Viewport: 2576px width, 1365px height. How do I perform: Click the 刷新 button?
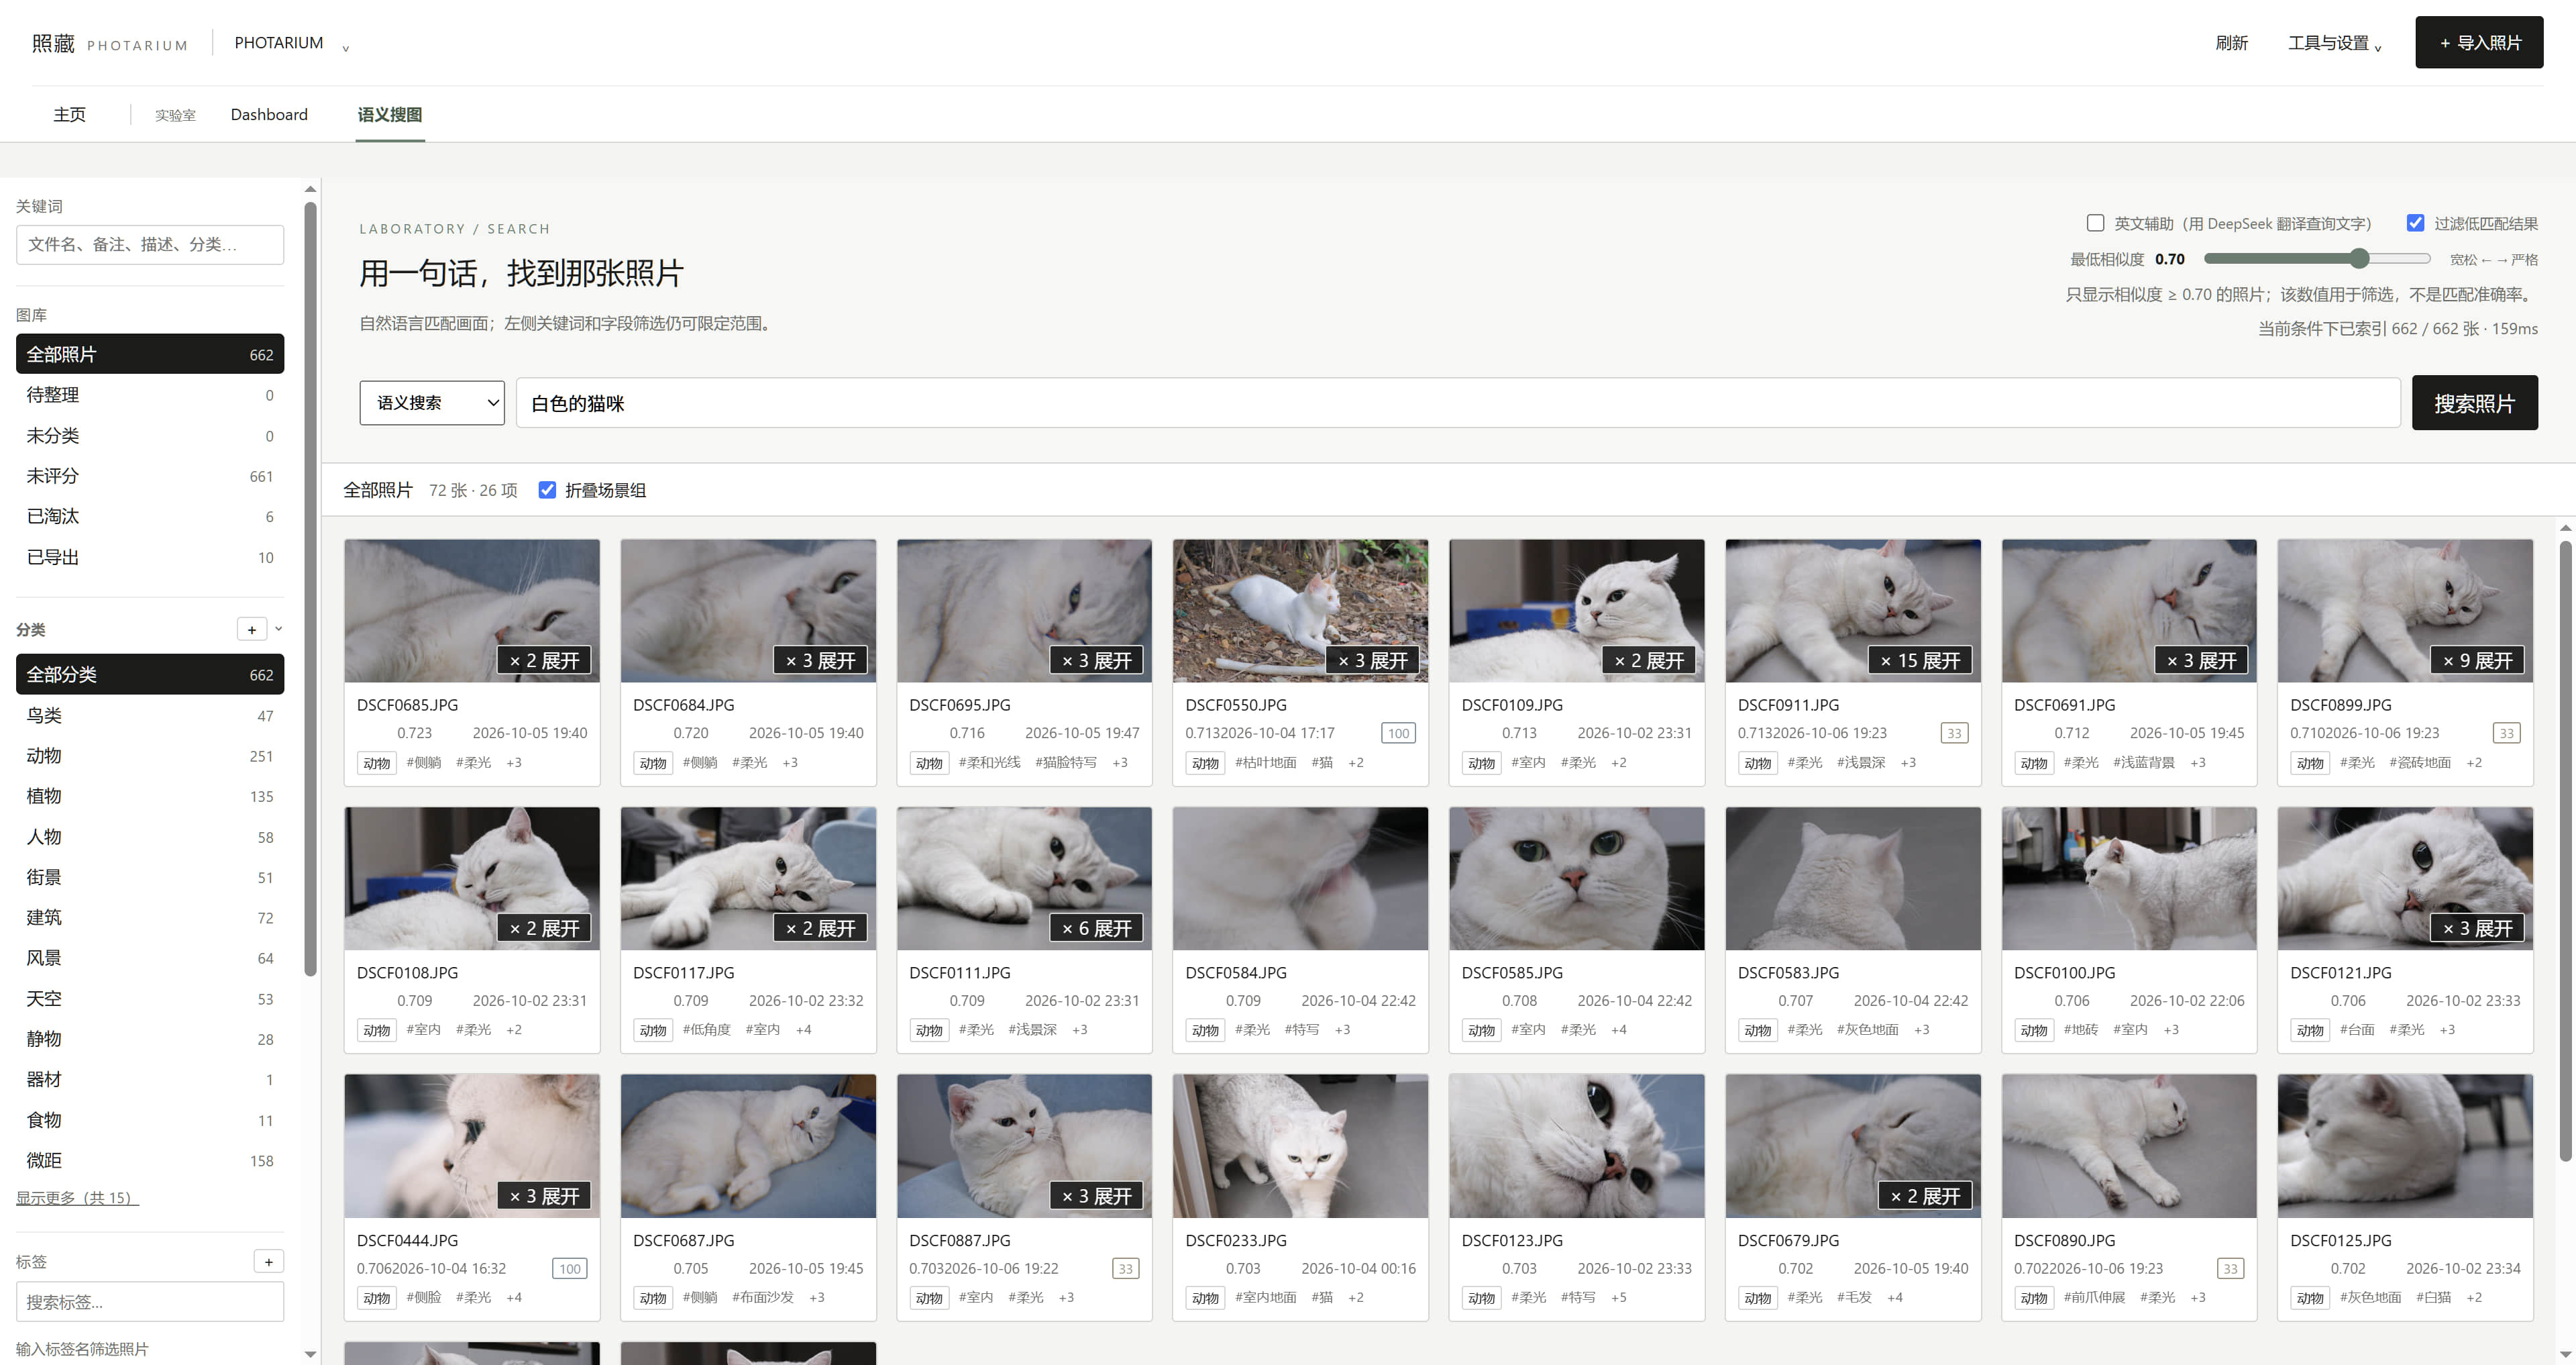(x=2231, y=43)
